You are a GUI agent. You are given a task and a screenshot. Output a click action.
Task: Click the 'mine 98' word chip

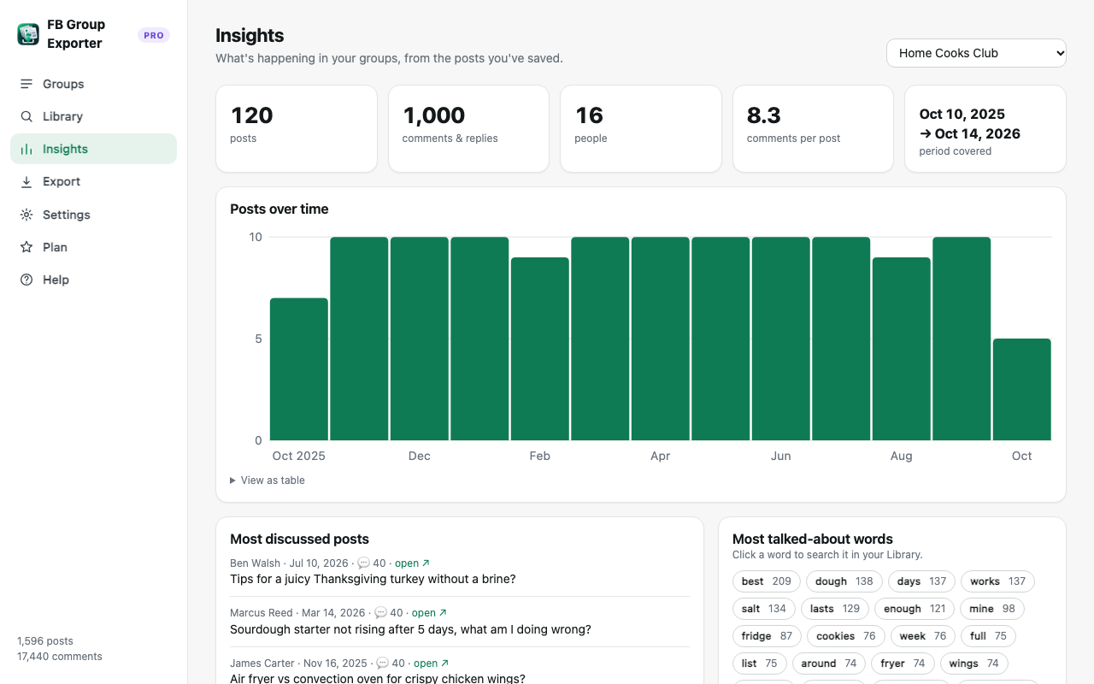pos(992,609)
